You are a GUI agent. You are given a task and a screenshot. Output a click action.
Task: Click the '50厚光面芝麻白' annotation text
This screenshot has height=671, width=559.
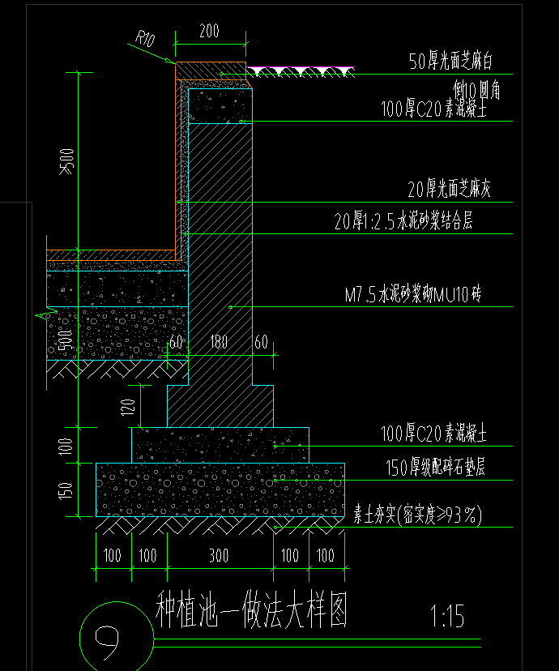coord(450,61)
